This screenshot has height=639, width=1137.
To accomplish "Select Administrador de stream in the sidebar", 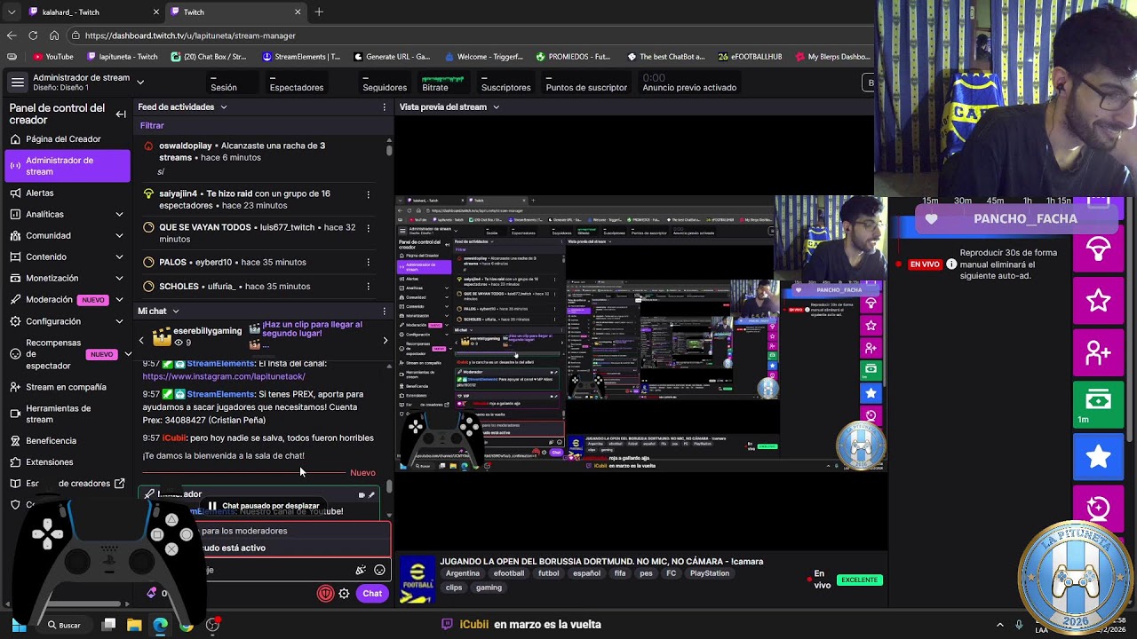I will 67,166.
